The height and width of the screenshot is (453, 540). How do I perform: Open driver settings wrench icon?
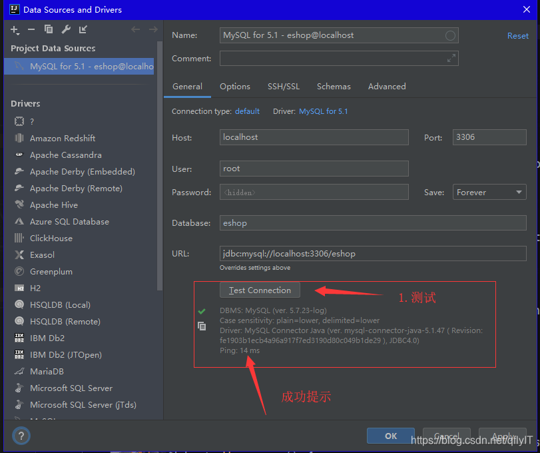tap(66, 29)
